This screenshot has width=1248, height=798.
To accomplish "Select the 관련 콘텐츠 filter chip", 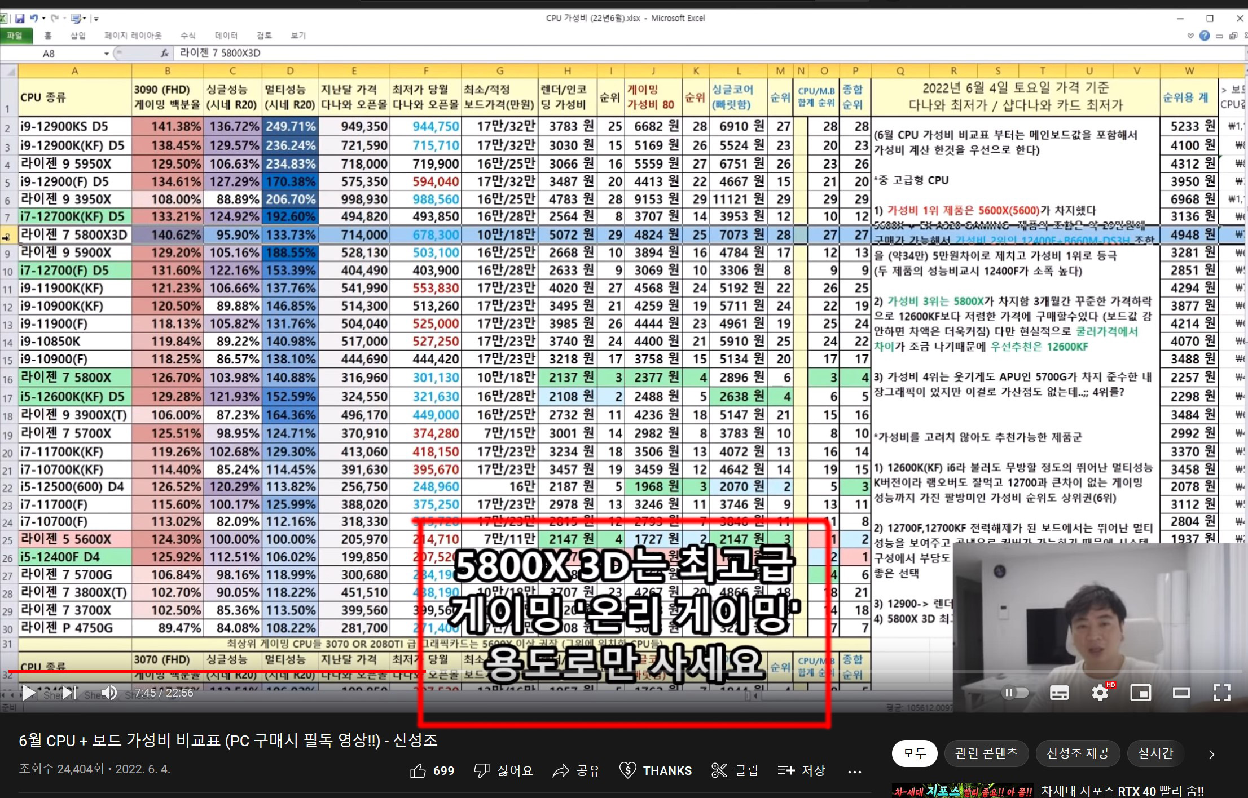I will [986, 753].
